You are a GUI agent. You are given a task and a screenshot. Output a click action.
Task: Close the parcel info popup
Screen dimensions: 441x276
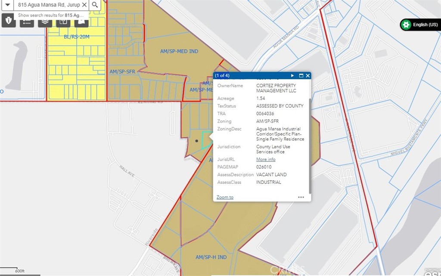coord(307,76)
